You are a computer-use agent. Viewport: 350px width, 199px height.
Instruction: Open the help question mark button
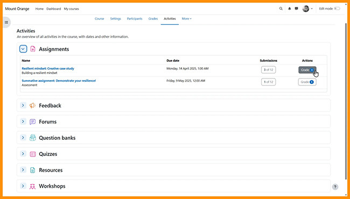335,187
